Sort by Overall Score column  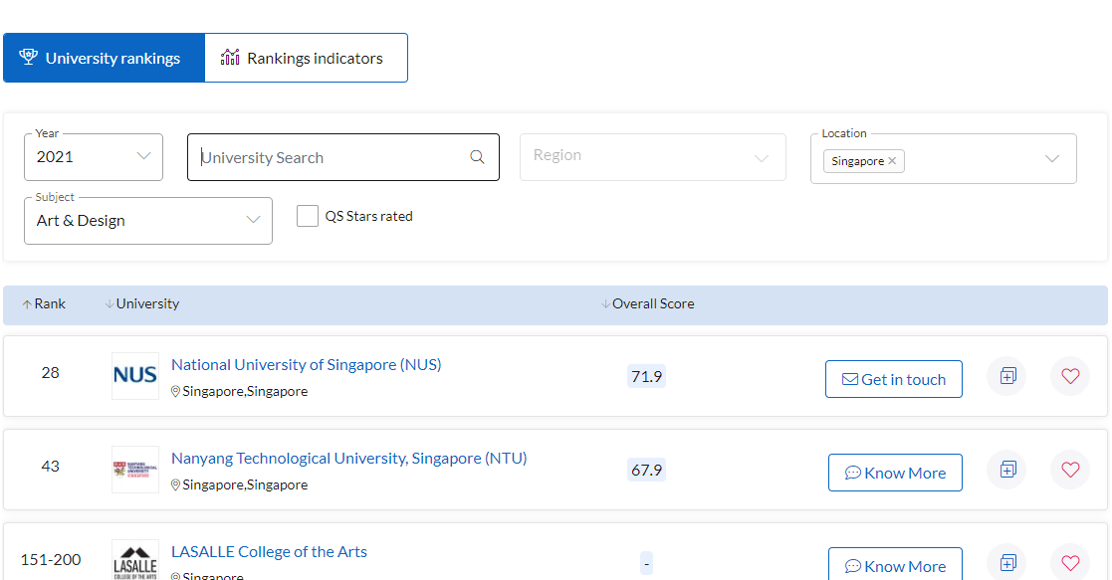pyautogui.click(x=652, y=304)
